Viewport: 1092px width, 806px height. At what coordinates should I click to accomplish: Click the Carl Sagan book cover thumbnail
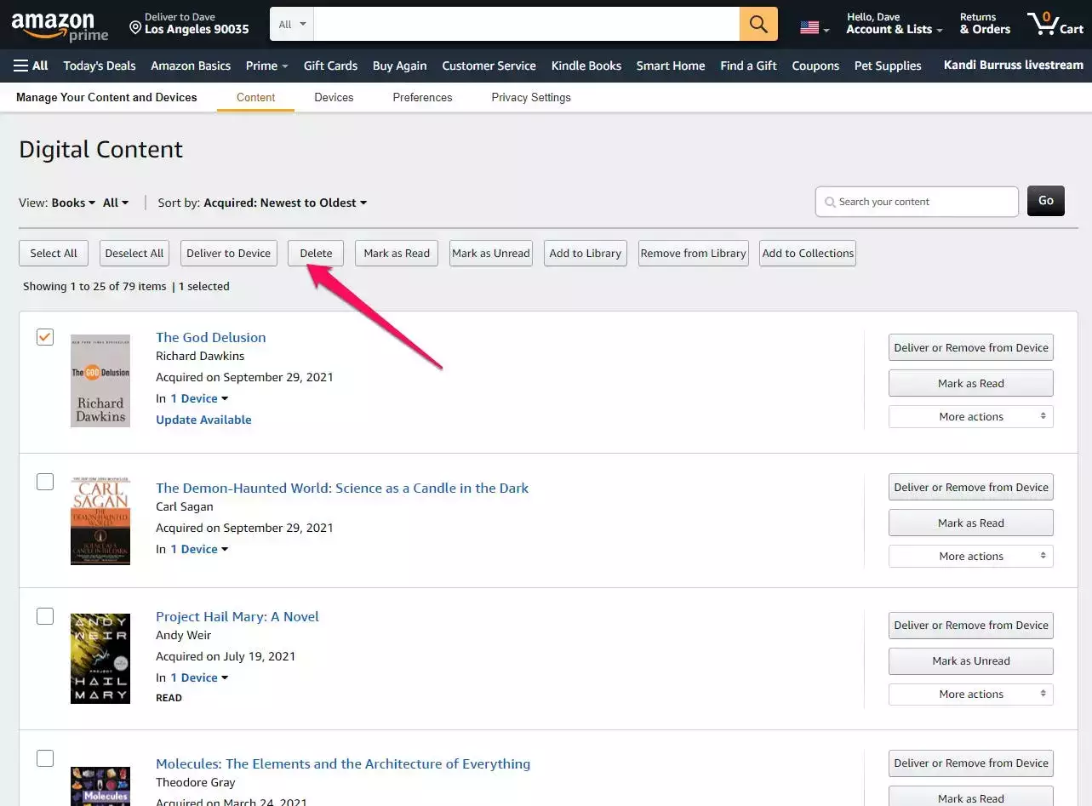[x=100, y=521]
